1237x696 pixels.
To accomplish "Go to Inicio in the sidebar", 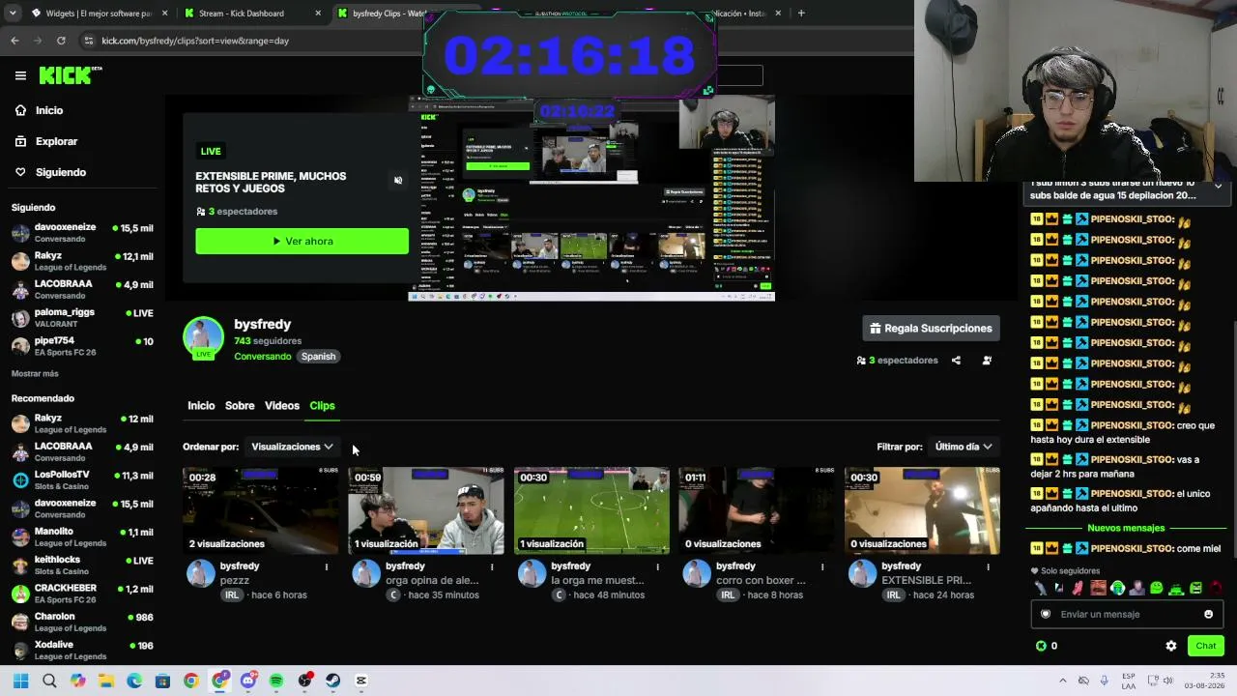I will click(x=49, y=110).
